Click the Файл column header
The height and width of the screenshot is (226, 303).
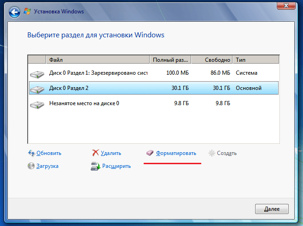[x=98, y=60]
